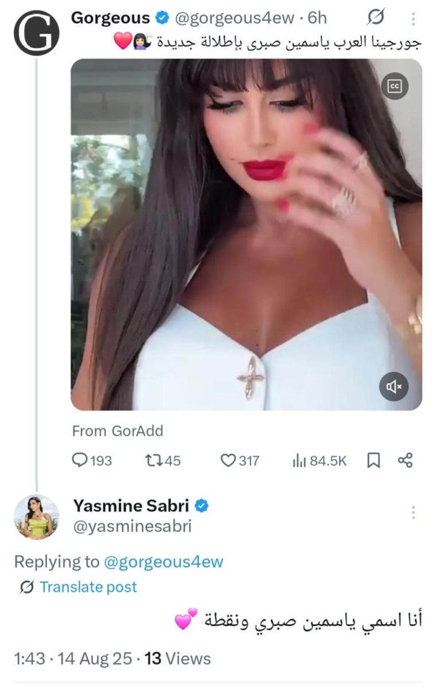Unmute the video with the speaker icon
The width and height of the screenshot is (436, 687).
coord(394,386)
